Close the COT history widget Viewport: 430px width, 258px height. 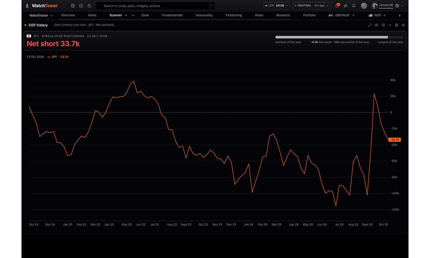click(403, 25)
